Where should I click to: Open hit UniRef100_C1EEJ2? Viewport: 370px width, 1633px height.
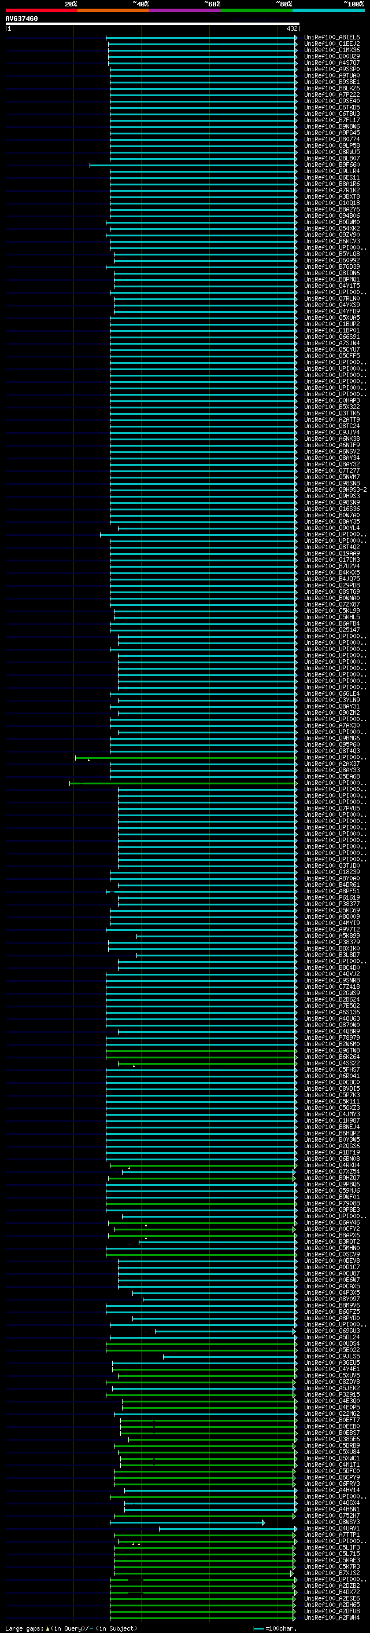[331, 45]
